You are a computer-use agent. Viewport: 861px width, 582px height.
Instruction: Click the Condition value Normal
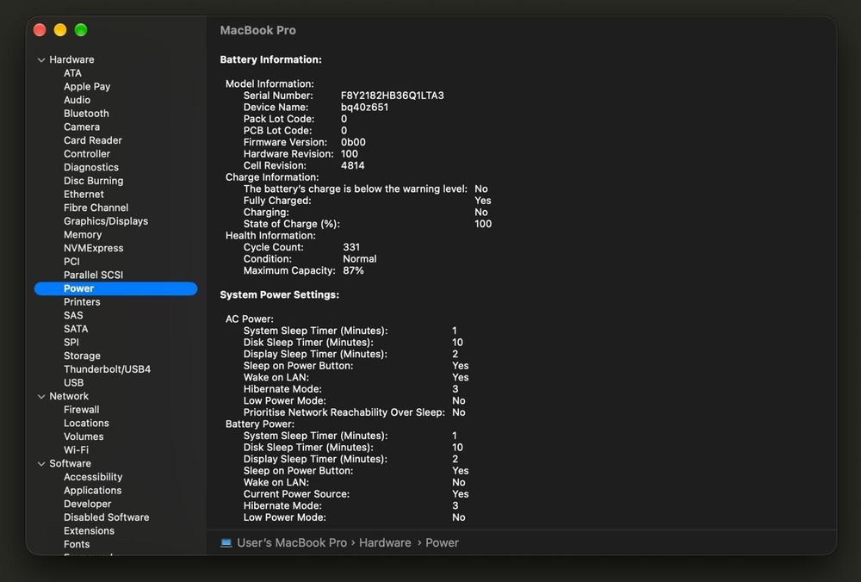[x=360, y=258]
